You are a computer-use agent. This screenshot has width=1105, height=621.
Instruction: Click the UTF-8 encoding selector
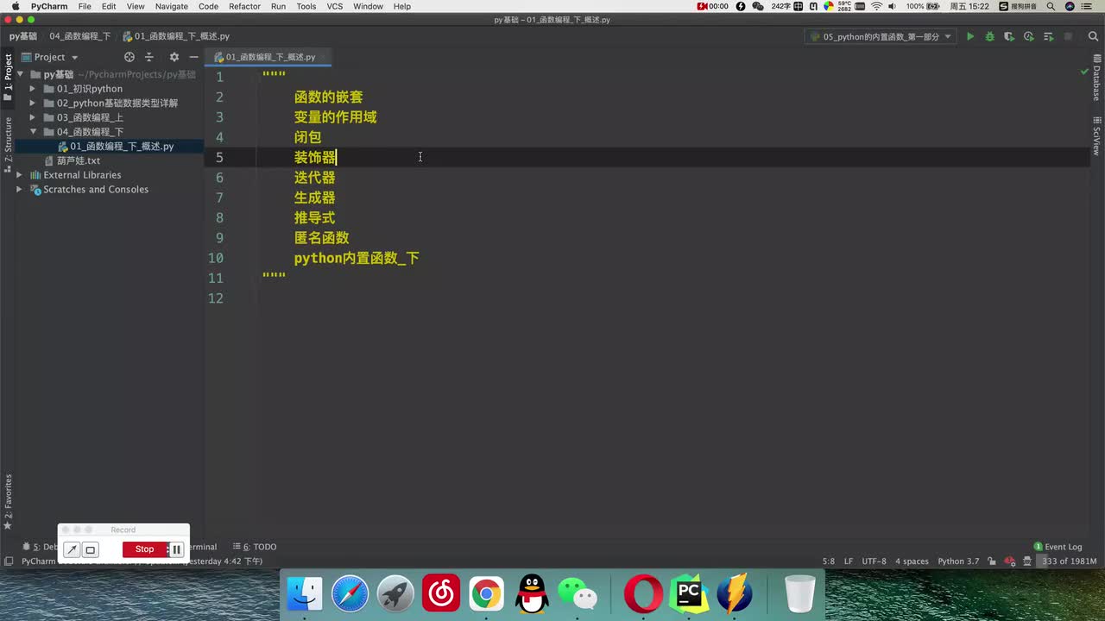(874, 561)
